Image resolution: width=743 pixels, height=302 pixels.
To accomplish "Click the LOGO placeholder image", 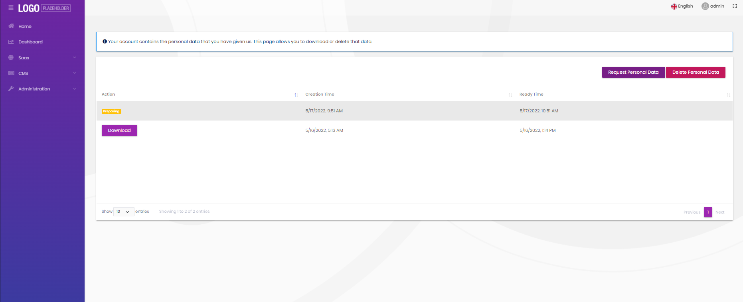I will 44,8.
